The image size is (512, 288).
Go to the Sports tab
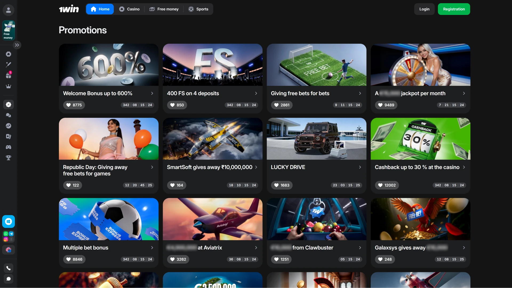click(x=198, y=9)
